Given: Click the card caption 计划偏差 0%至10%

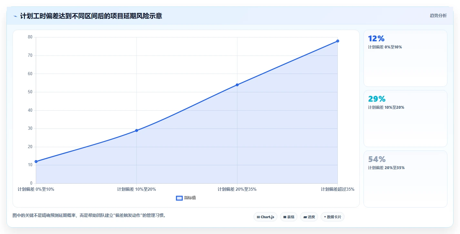Looking at the screenshot, I should [x=385, y=47].
